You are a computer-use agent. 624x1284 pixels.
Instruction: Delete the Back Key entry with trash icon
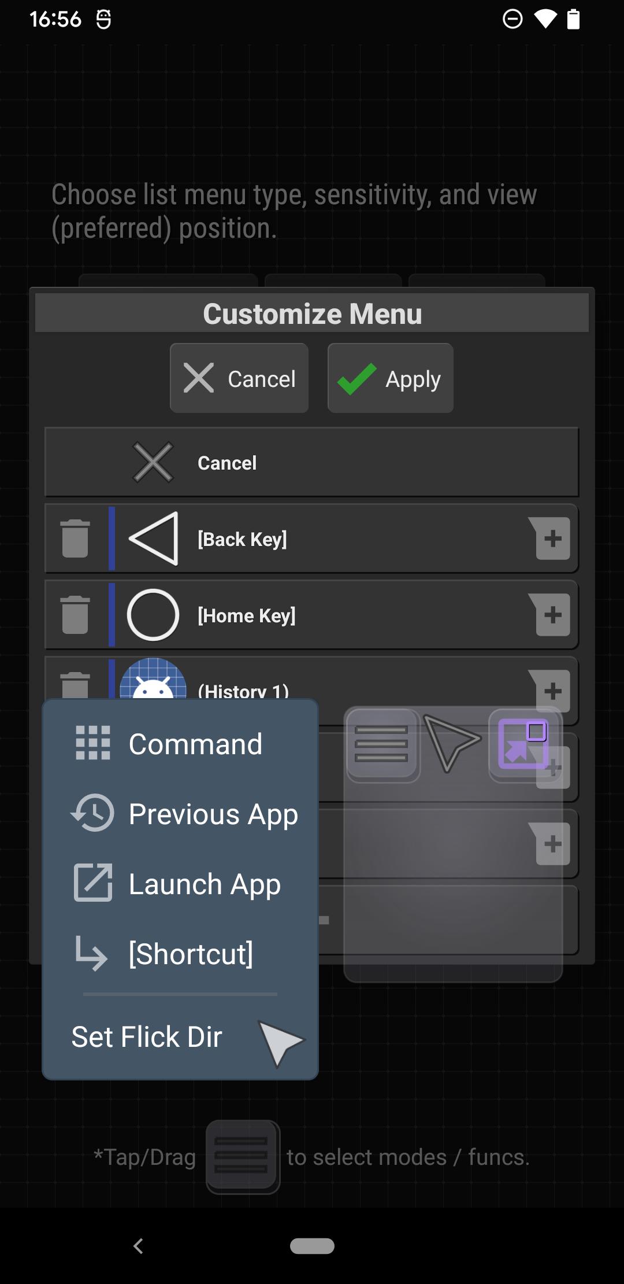[75, 538]
